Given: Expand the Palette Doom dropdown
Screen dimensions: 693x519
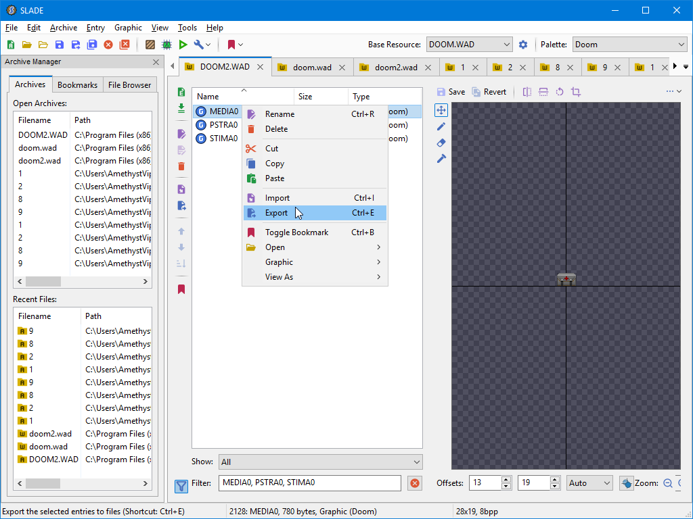Looking at the screenshot, I should coord(629,45).
